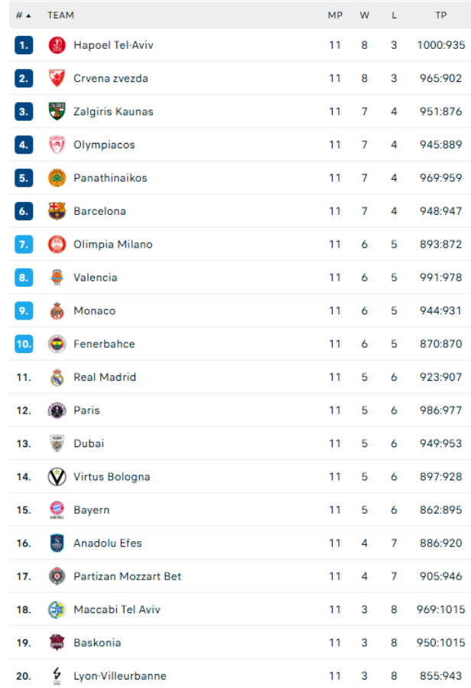Click the Panathinaikos shamrock crest
Image resolution: width=471 pixels, height=688 pixels.
coord(57,177)
